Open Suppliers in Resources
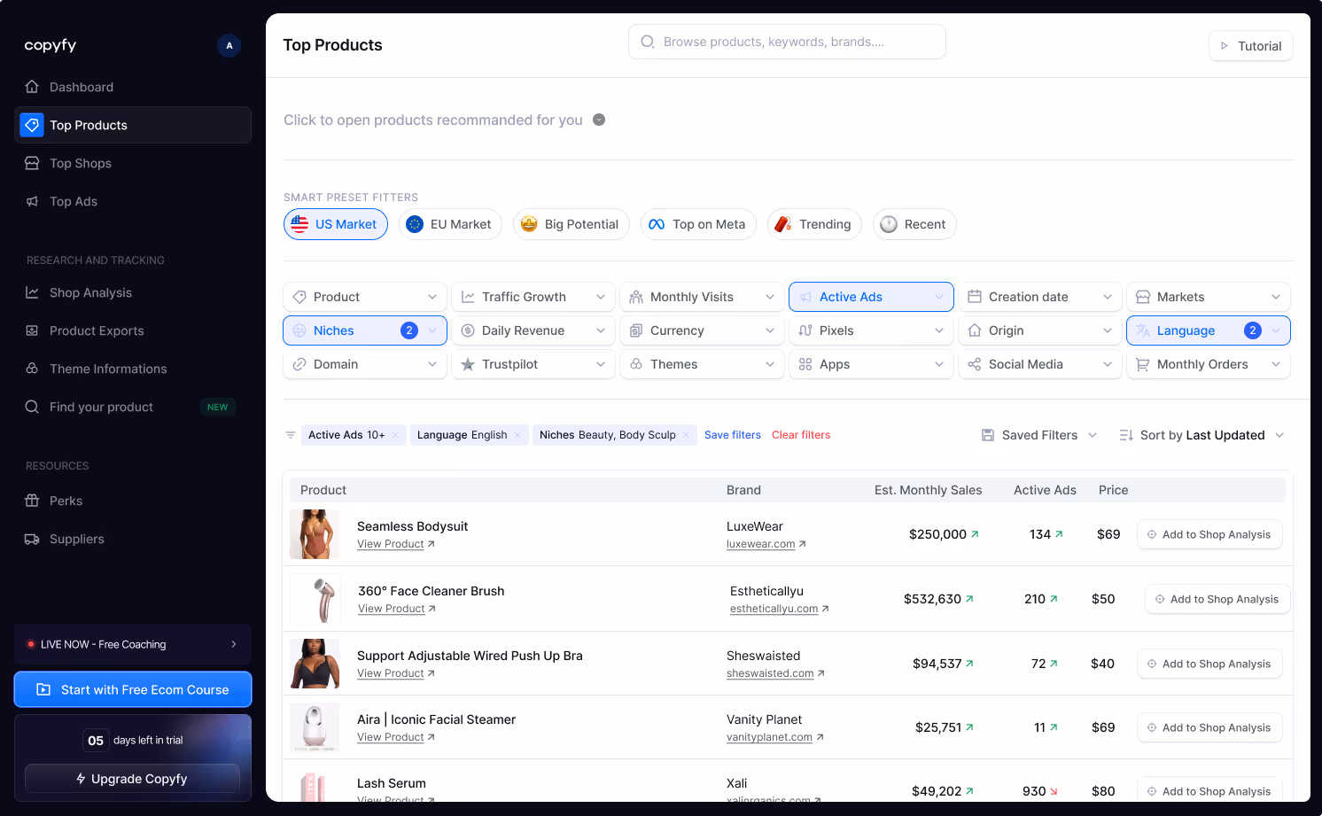 133,539
